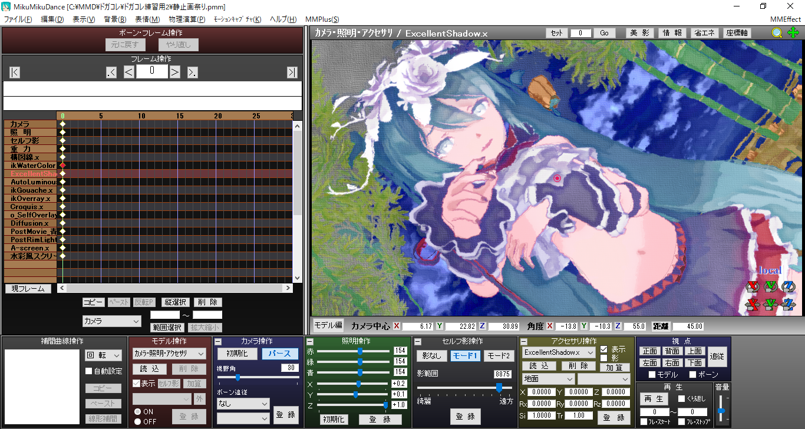805x429 pixels.
Task: Open the ボーン追従 なし dropdown
Action: point(243,404)
